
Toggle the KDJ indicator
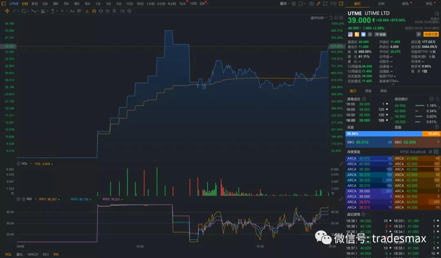46,254
